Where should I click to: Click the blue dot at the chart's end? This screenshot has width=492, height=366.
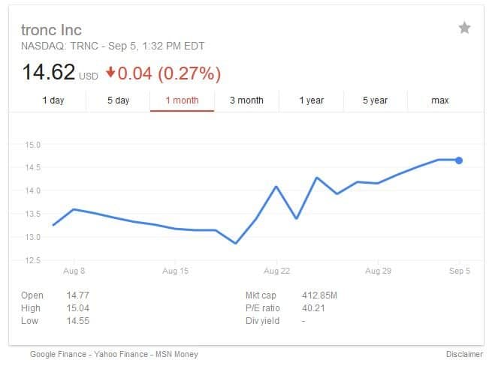pos(459,160)
